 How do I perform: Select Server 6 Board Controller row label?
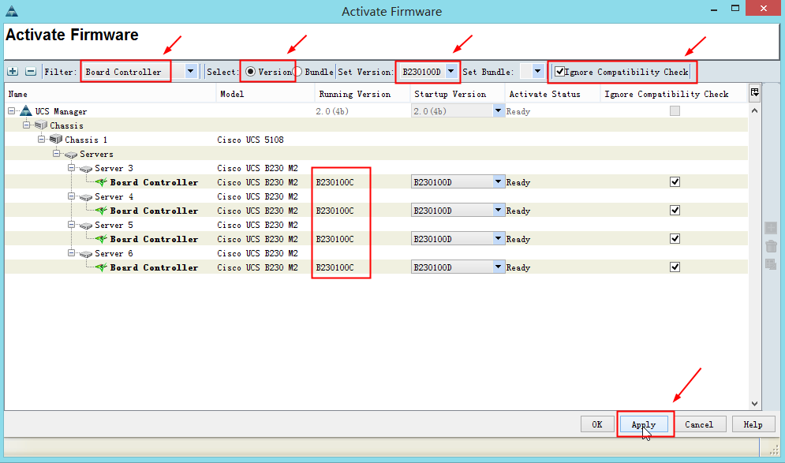[x=154, y=267]
